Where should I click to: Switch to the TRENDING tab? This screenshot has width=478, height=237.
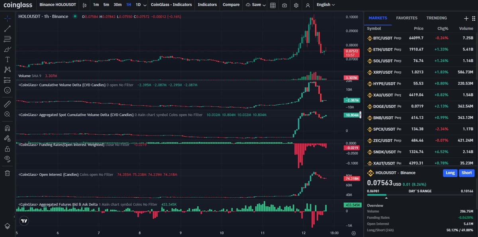437,18
